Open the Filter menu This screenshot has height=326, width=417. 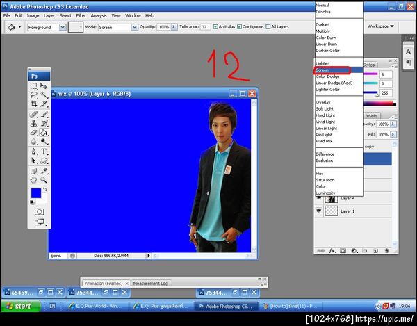pyautogui.click(x=81, y=16)
